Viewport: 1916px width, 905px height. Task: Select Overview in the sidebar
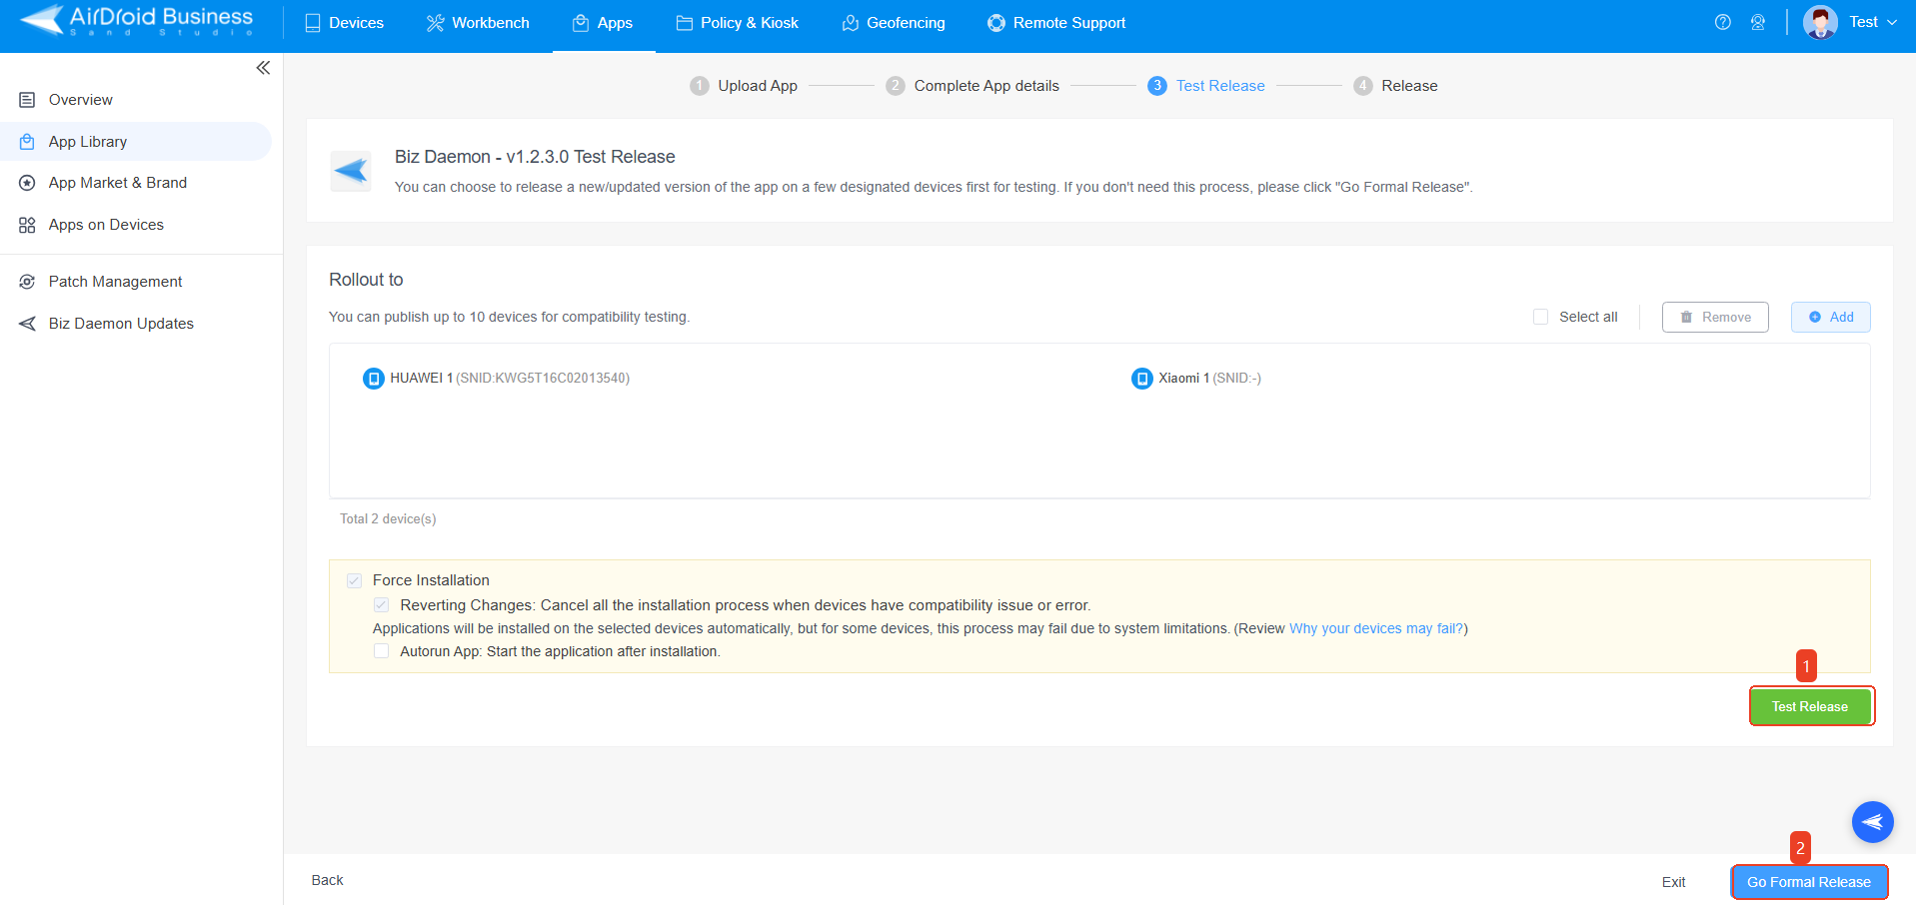[80, 99]
